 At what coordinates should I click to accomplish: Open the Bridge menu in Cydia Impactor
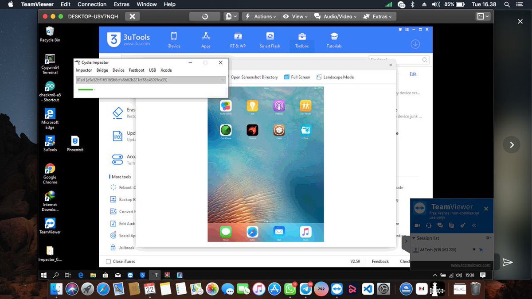pyautogui.click(x=102, y=70)
